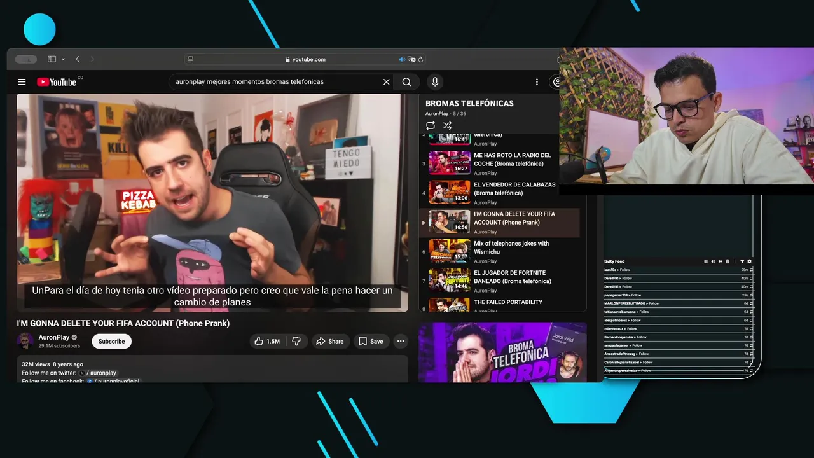The height and width of the screenshot is (458, 814).
Task: Go back in Safari
Action: [78, 59]
